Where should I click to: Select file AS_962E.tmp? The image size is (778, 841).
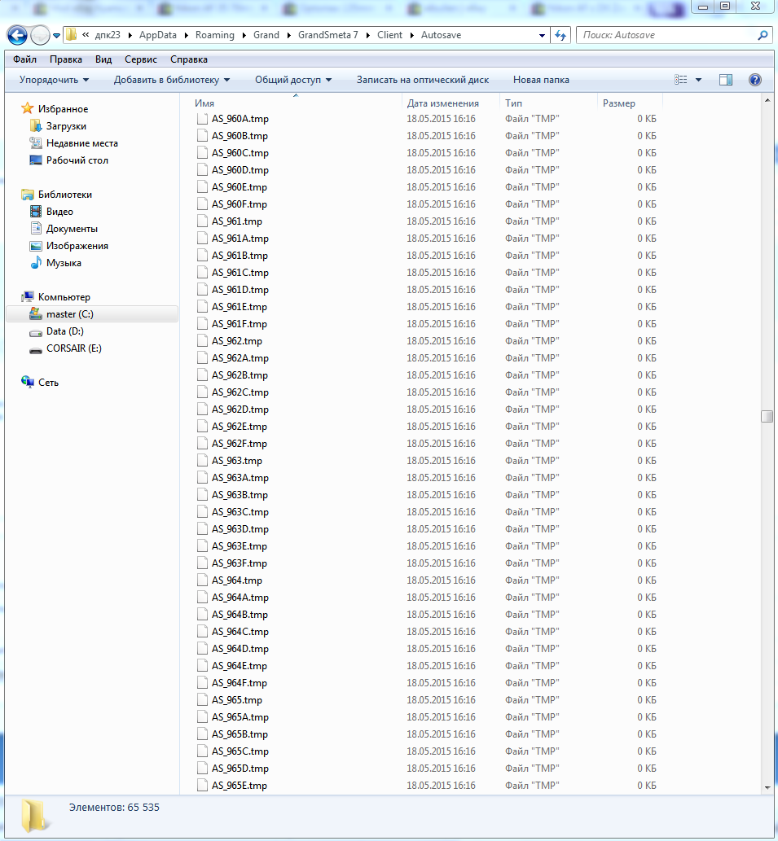coord(239,427)
